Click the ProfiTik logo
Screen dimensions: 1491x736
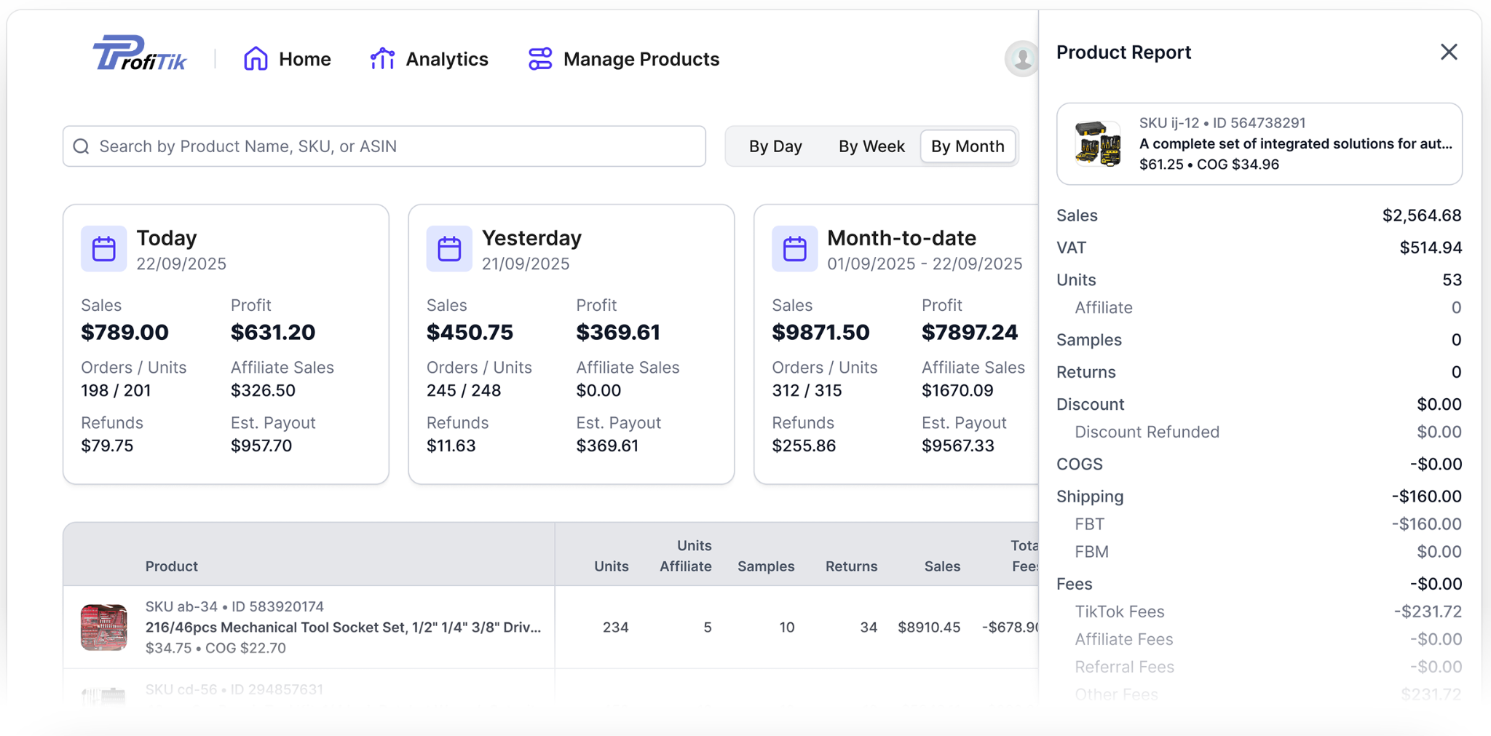(x=139, y=54)
